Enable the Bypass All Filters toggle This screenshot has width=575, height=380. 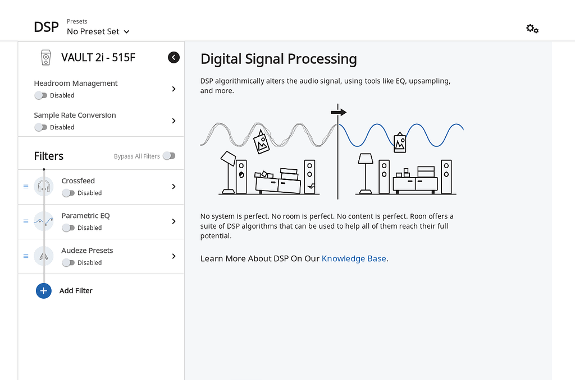[x=169, y=156]
